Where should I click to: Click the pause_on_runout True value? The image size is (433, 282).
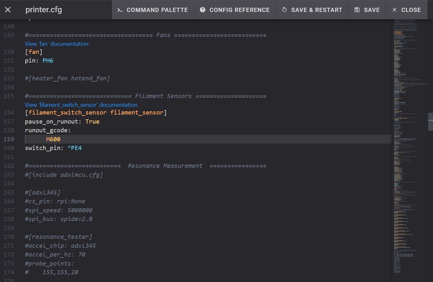point(92,122)
